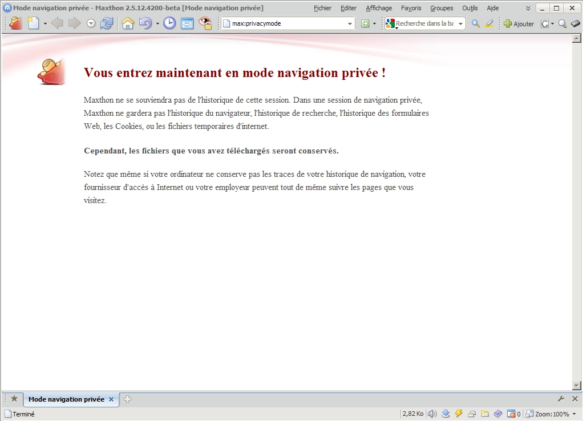Open the Aide menu
Screen dimensions: 583x421
493,8
